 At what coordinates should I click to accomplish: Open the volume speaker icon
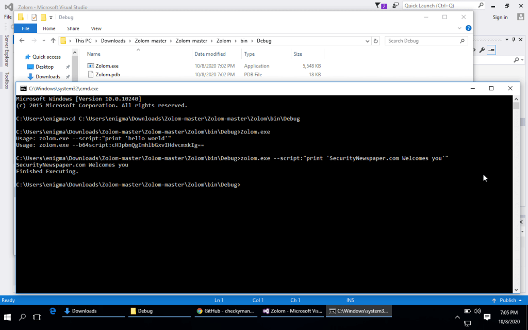click(x=477, y=311)
